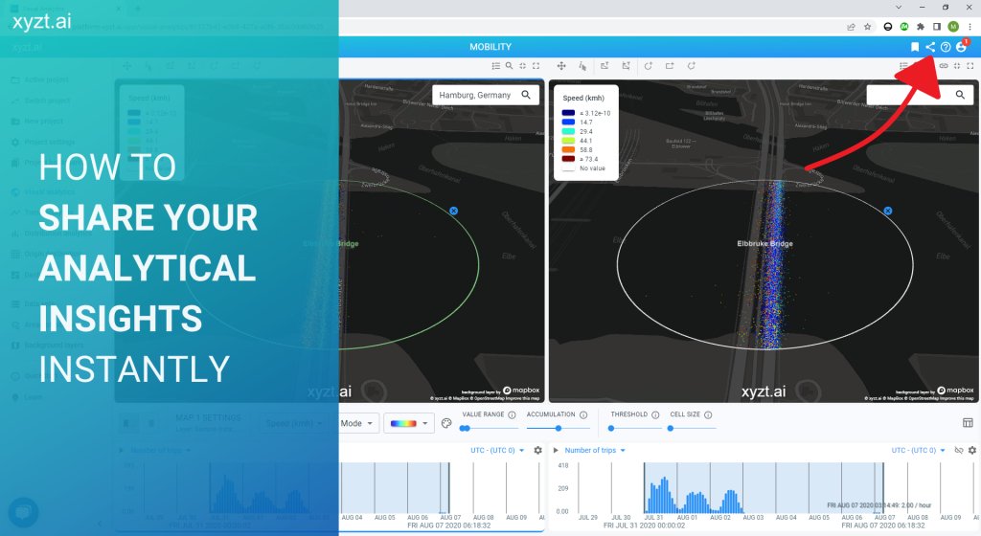Click the CELL SIZE slider handle
Screen dimensions: 981x536
670,429
